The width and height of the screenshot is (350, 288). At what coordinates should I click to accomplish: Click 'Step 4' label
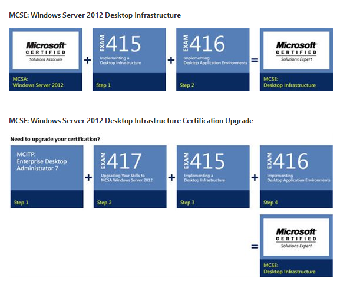[x=270, y=203]
